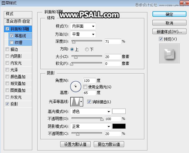
Task: Click the 软化(F) slider handle
Action: pyautogui.click(x=72, y=64)
